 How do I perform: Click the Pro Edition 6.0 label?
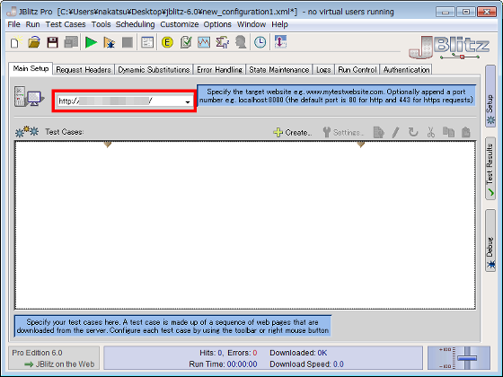(37, 353)
